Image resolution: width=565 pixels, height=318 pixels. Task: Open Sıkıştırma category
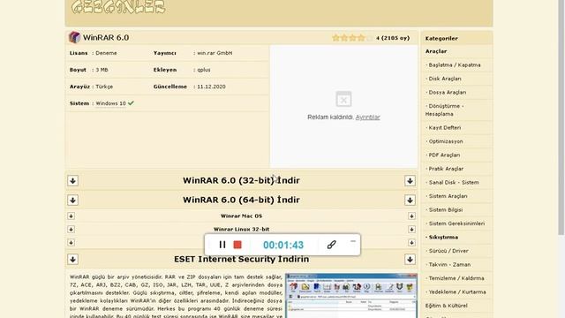coord(443,238)
